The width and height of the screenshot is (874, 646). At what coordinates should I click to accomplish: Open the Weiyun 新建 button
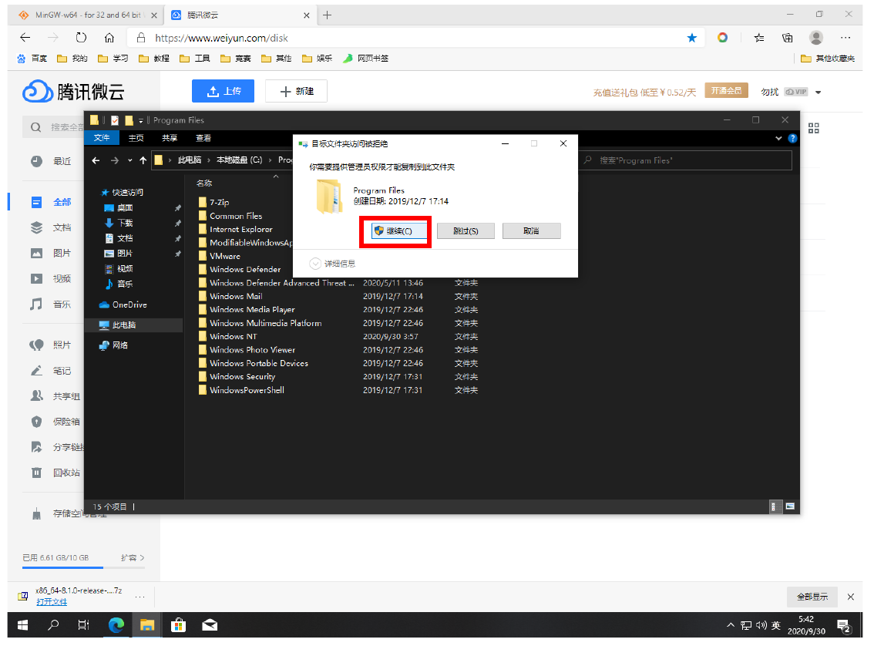point(296,91)
